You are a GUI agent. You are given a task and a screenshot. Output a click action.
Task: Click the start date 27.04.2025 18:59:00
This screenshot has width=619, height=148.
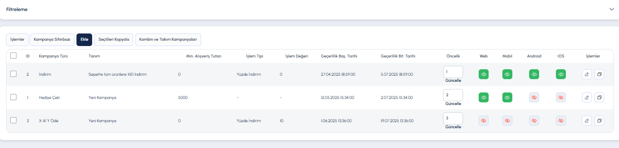pos(338,74)
